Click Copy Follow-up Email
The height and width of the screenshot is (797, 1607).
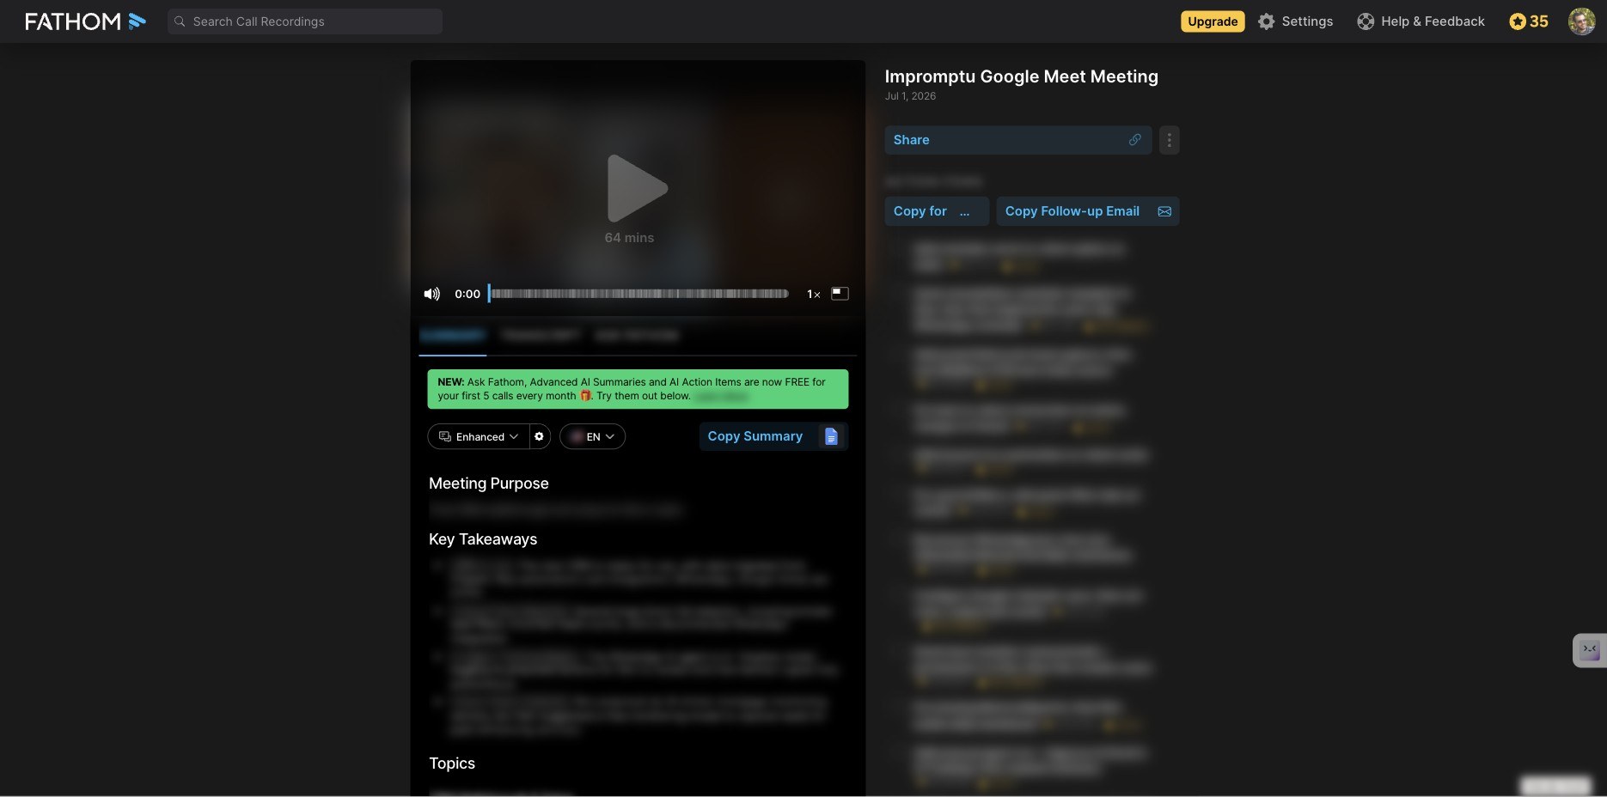pyautogui.click(x=1088, y=211)
